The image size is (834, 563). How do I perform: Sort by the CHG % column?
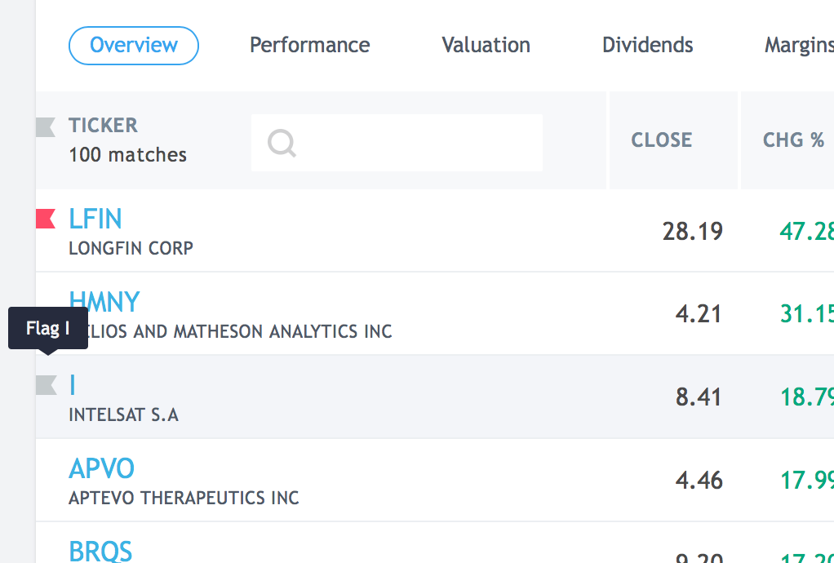(793, 140)
